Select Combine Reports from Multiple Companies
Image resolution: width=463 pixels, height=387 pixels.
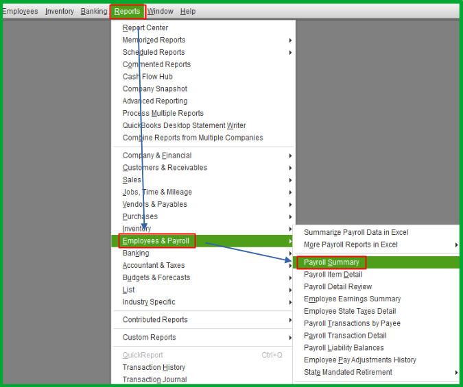click(193, 138)
